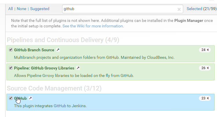
Task: Click the Source Code Management heading
Action: pyautogui.click(x=54, y=88)
